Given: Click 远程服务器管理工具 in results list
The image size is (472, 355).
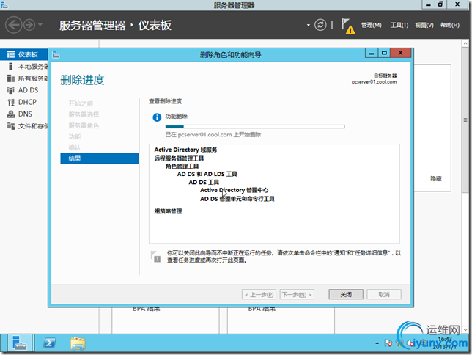Looking at the screenshot, I should pyautogui.click(x=179, y=158).
